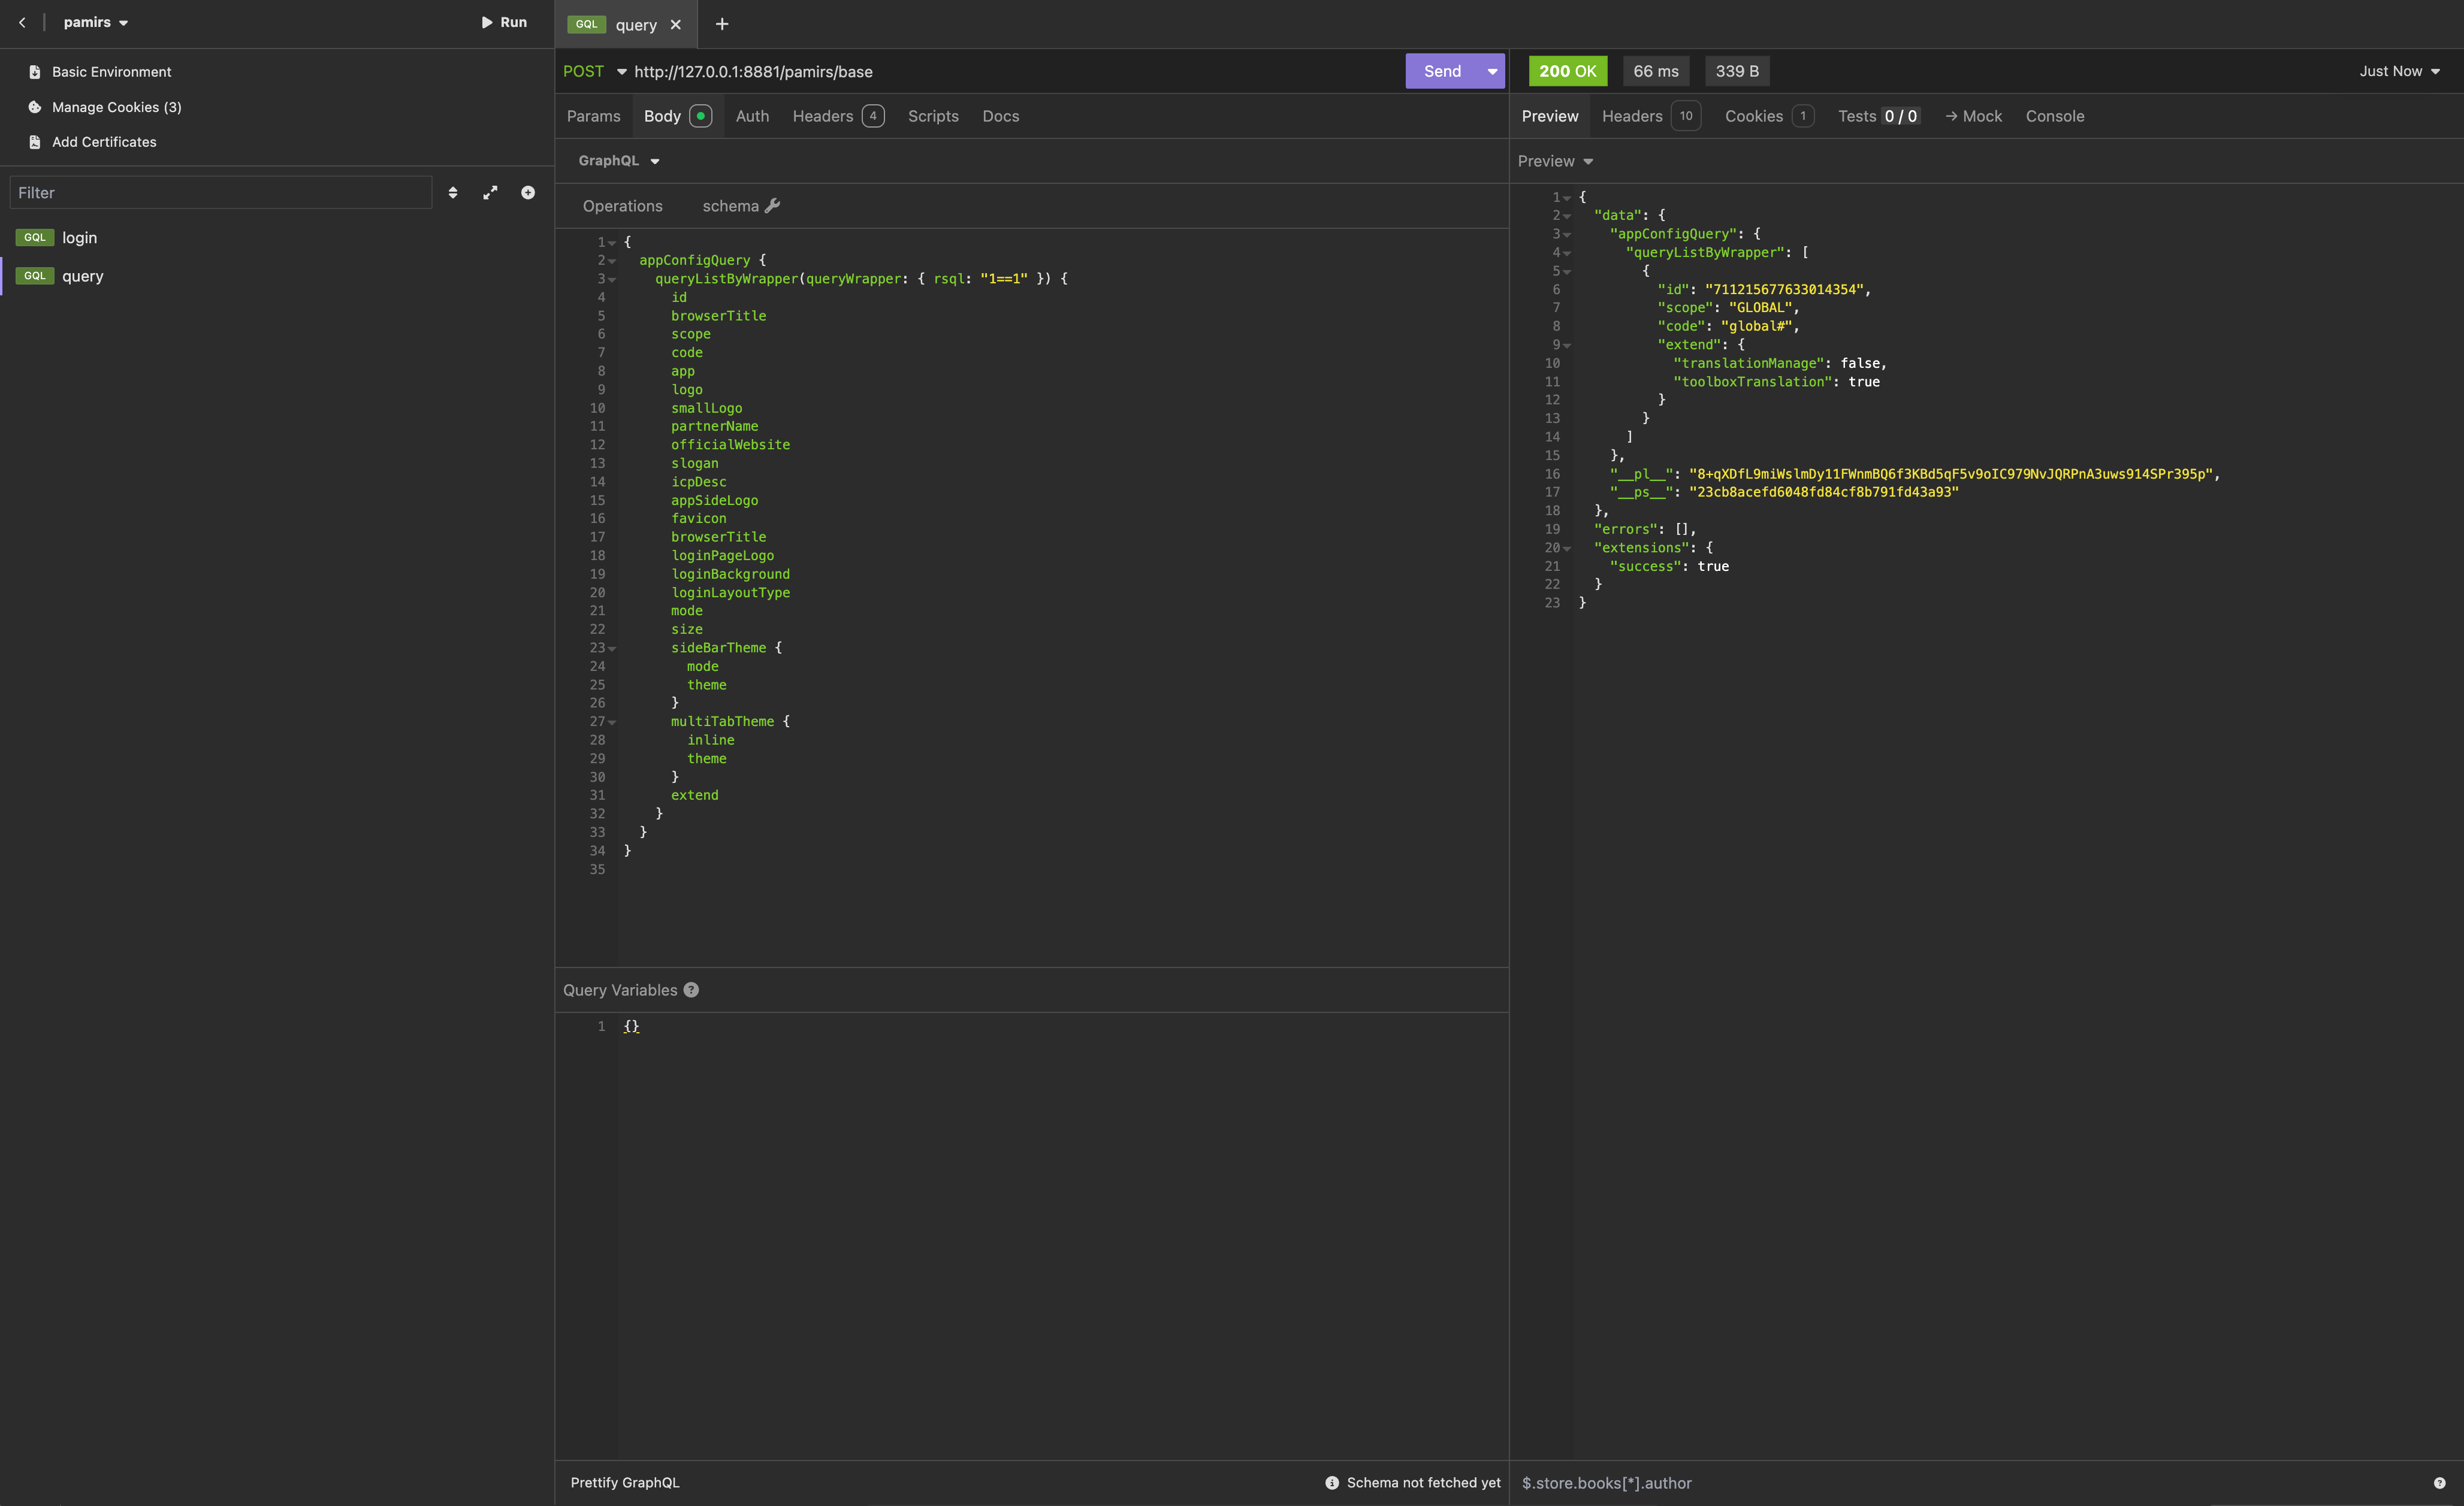Collapse the multiTabTheme block fold arrow

[x=612, y=722]
